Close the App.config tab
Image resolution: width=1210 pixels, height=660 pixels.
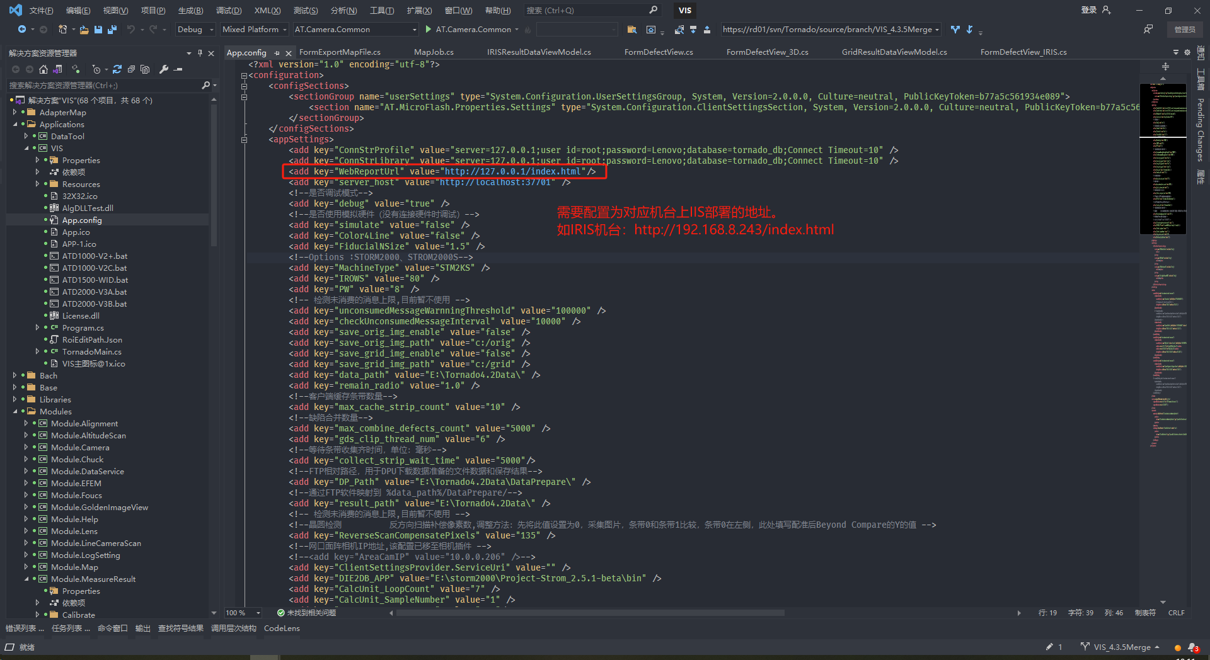pyautogui.click(x=289, y=53)
